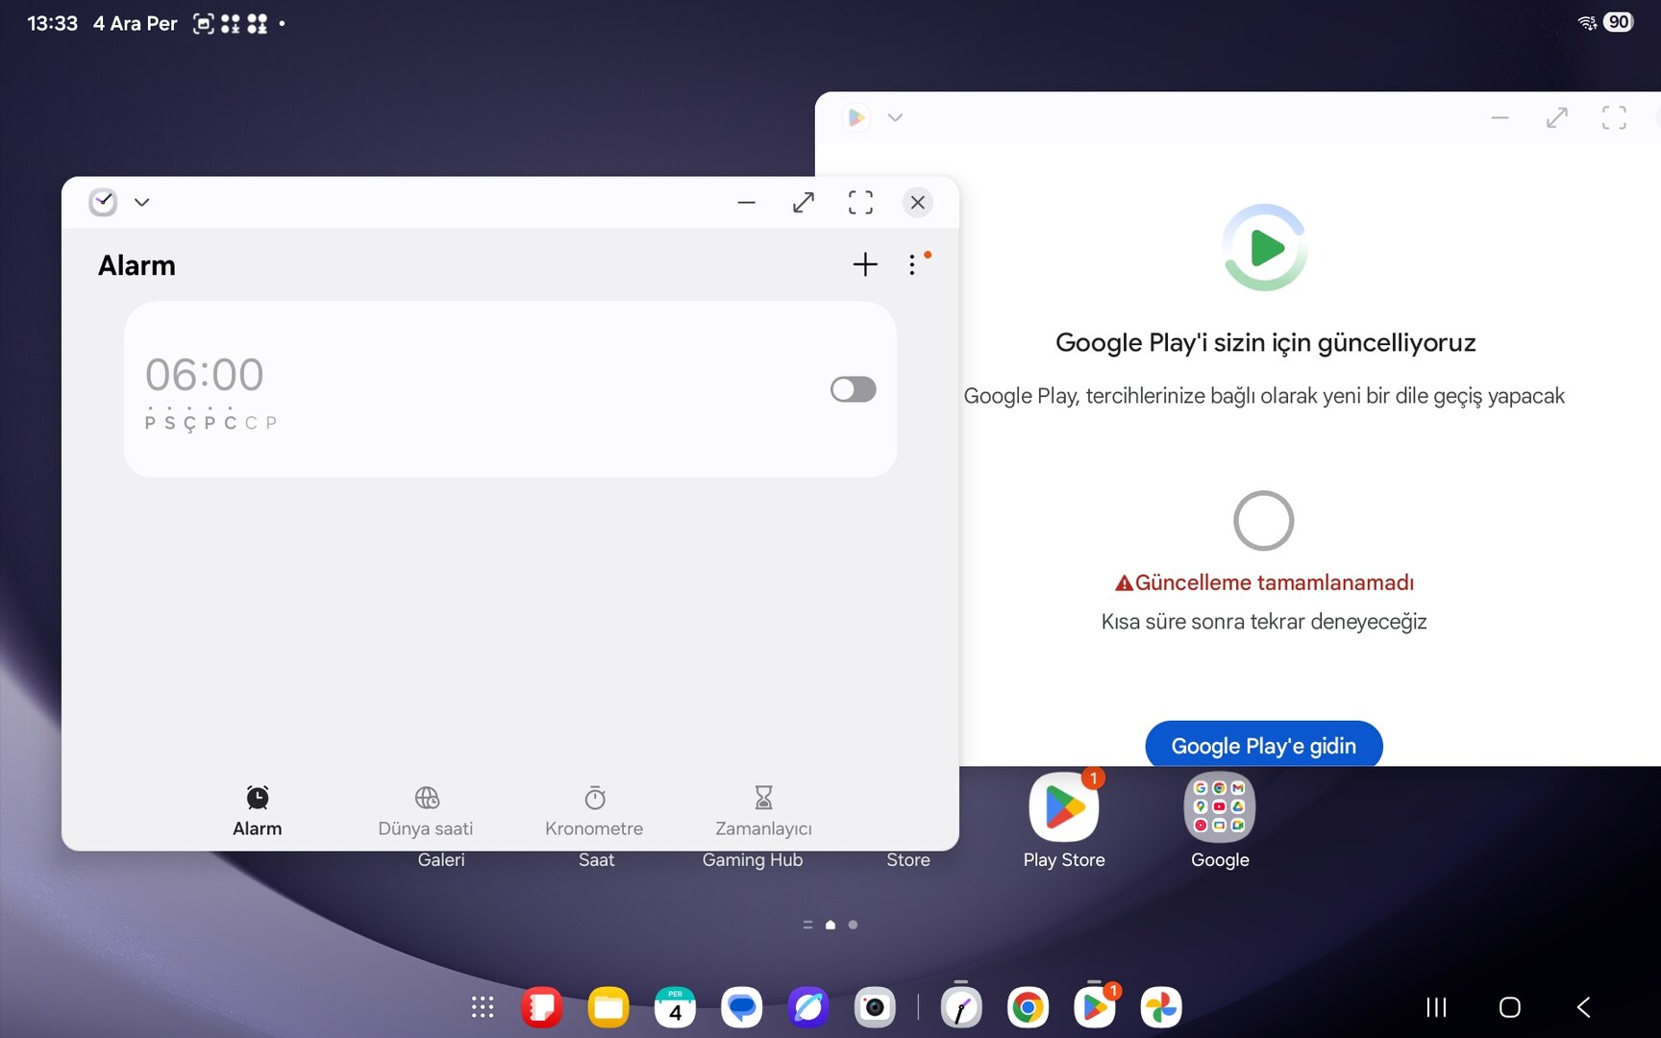Expand the Clock window options chevron
This screenshot has height=1038, width=1661.
pyautogui.click(x=142, y=202)
